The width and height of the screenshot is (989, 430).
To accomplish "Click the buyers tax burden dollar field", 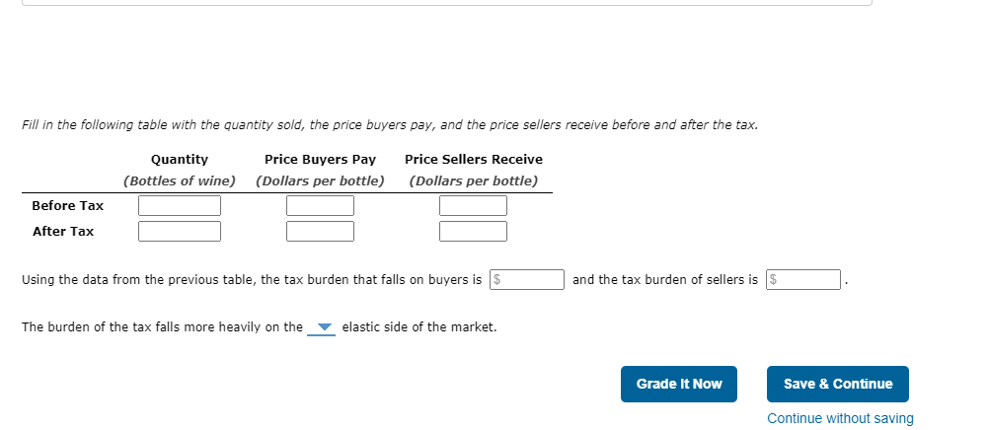I will click(527, 279).
